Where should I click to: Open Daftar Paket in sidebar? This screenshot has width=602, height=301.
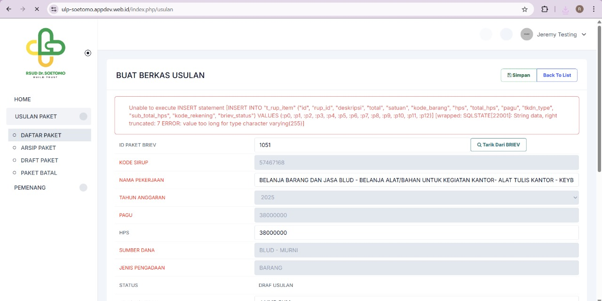[41, 135]
